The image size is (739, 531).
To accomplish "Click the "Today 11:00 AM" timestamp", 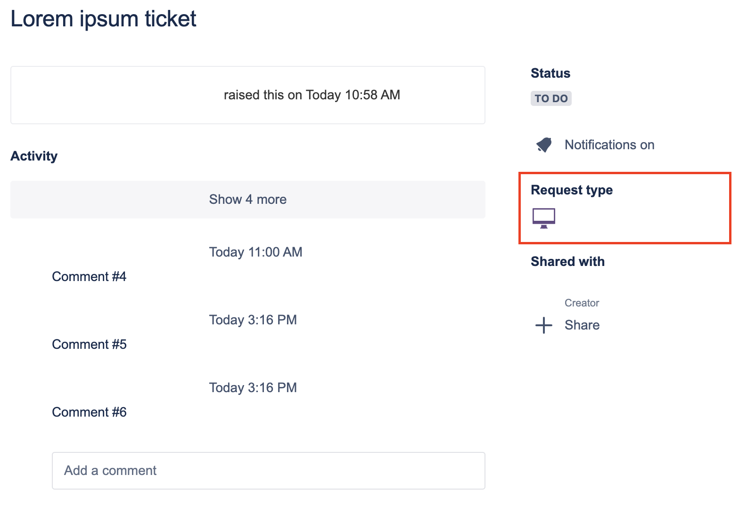I will (255, 252).
